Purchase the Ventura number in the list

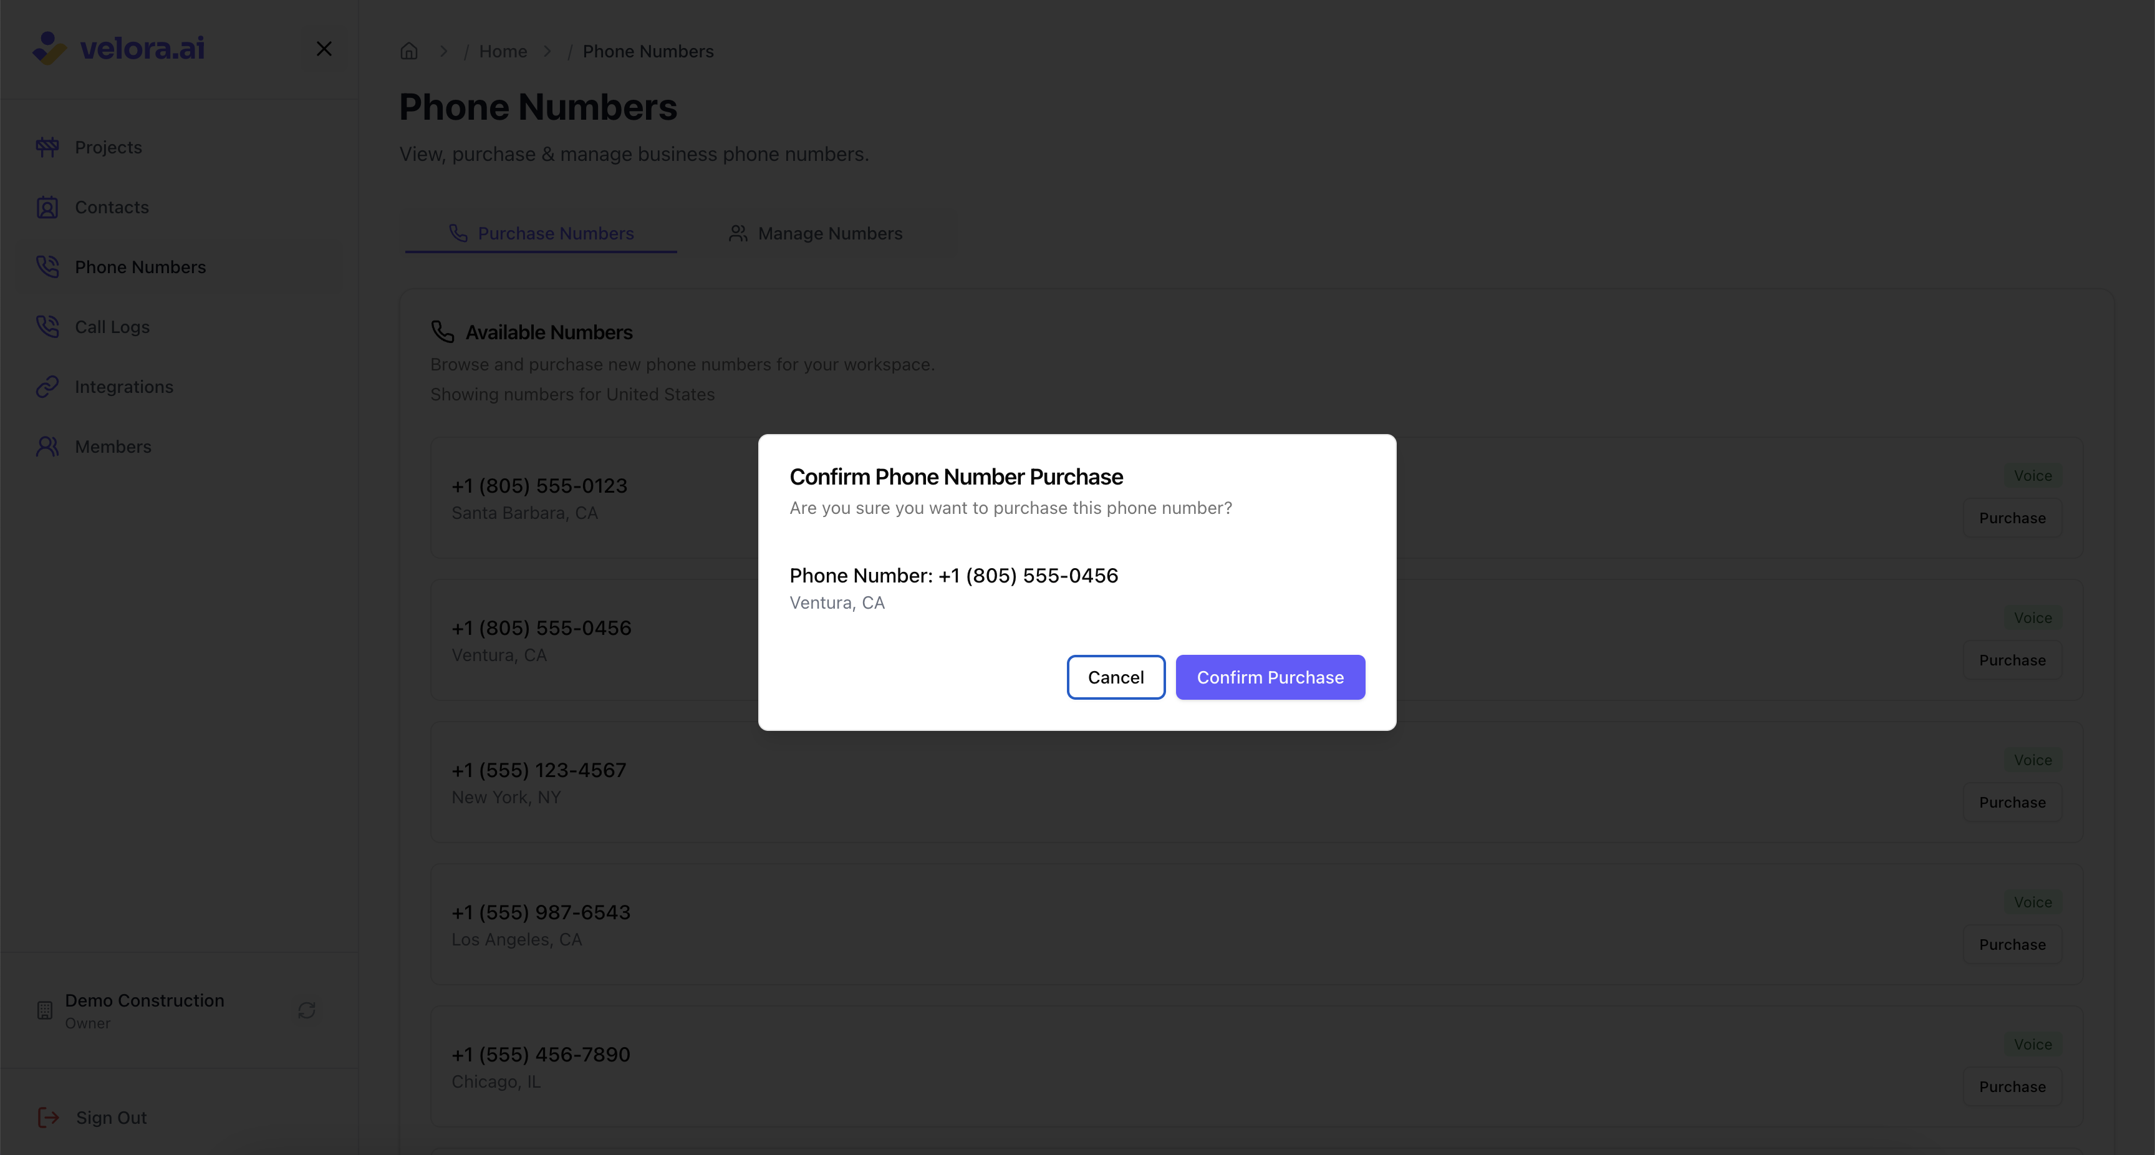(2013, 660)
